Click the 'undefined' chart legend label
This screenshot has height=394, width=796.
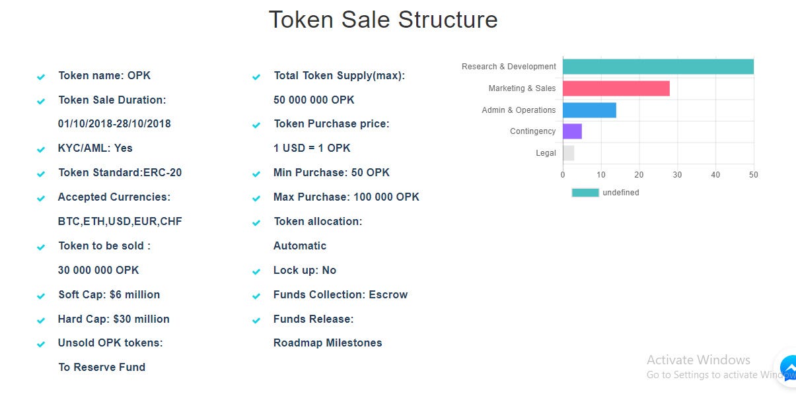[x=620, y=193]
